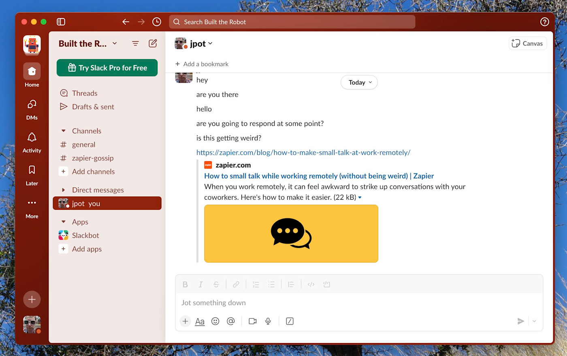Open the jpot conversation header dropdown
The image size is (567, 356).
click(201, 43)
